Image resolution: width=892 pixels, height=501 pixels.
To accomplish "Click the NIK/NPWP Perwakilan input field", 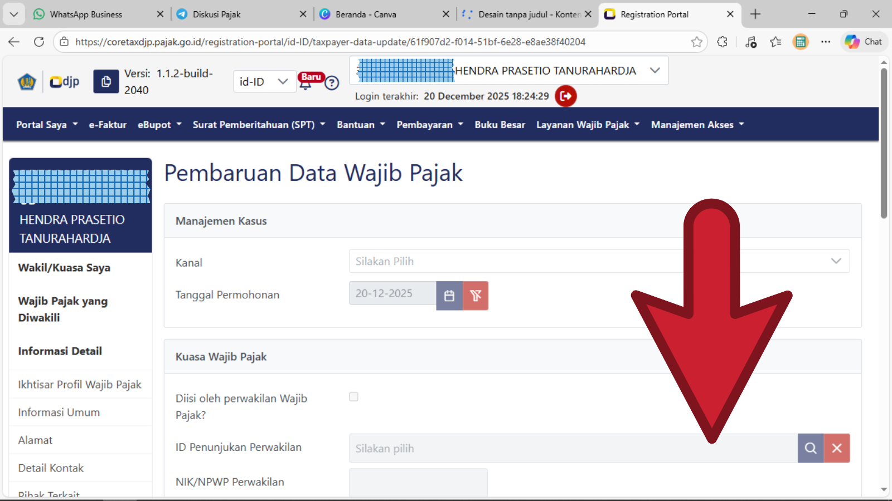I will (418, 482).
